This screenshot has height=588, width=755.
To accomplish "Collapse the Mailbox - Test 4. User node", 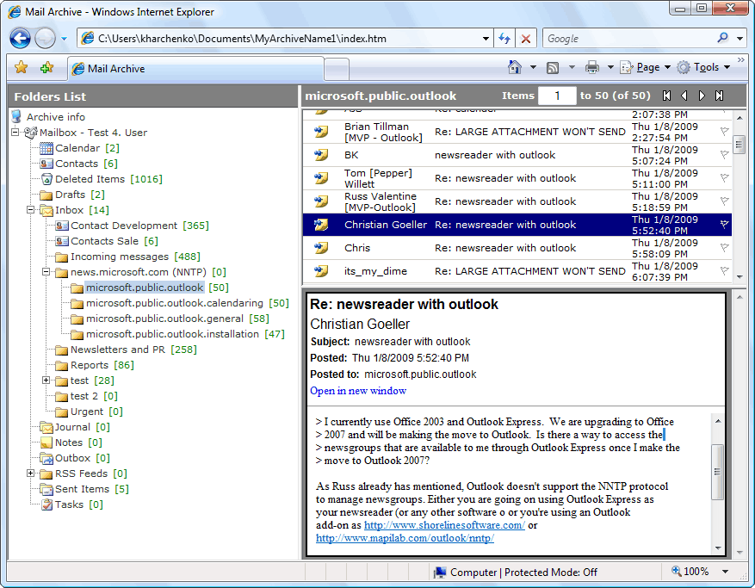I will (15, 132).
